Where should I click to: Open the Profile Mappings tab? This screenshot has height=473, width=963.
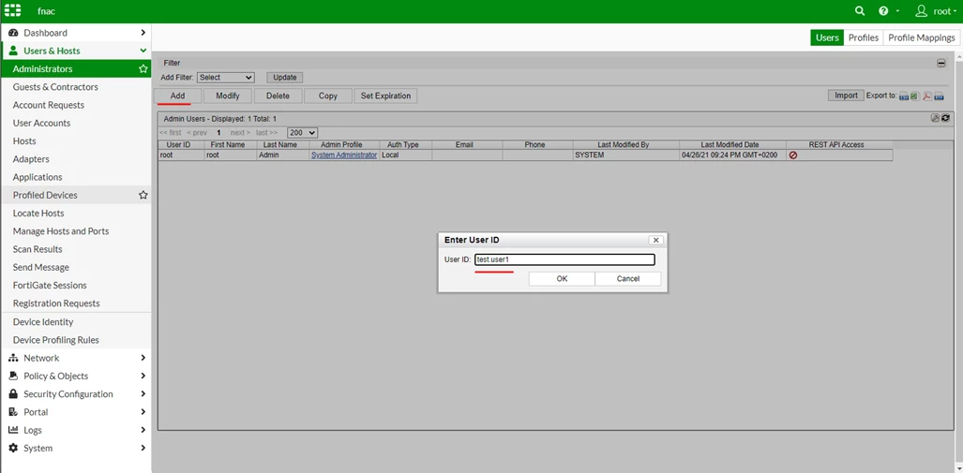(921, 37)
